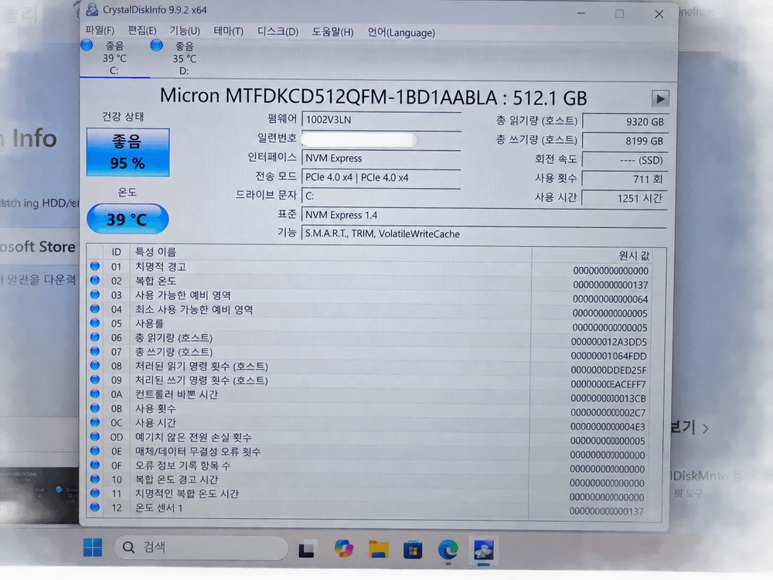This screenshot has width=773, height=580.
Task: Select the 컨트롤러 바쁜 시간 attribute name
Action: (176, 394)
